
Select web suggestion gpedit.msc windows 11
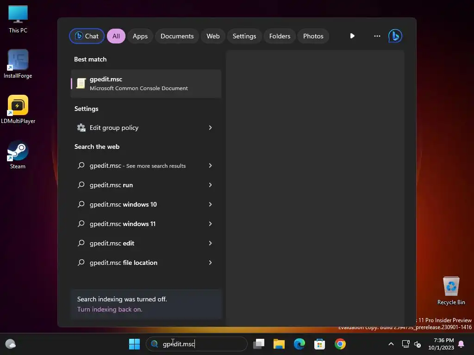(146, 224)
